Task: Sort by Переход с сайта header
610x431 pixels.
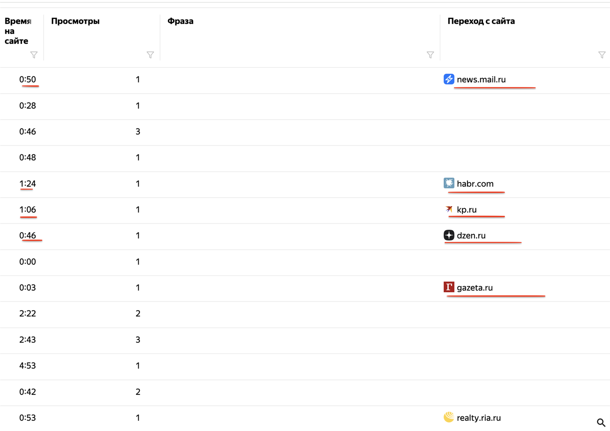Action: (481, 21)
